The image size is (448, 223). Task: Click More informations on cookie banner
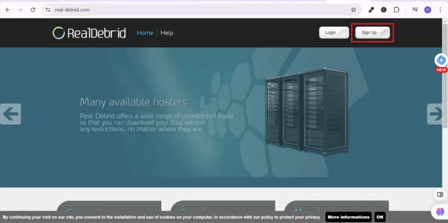point(348,217)
